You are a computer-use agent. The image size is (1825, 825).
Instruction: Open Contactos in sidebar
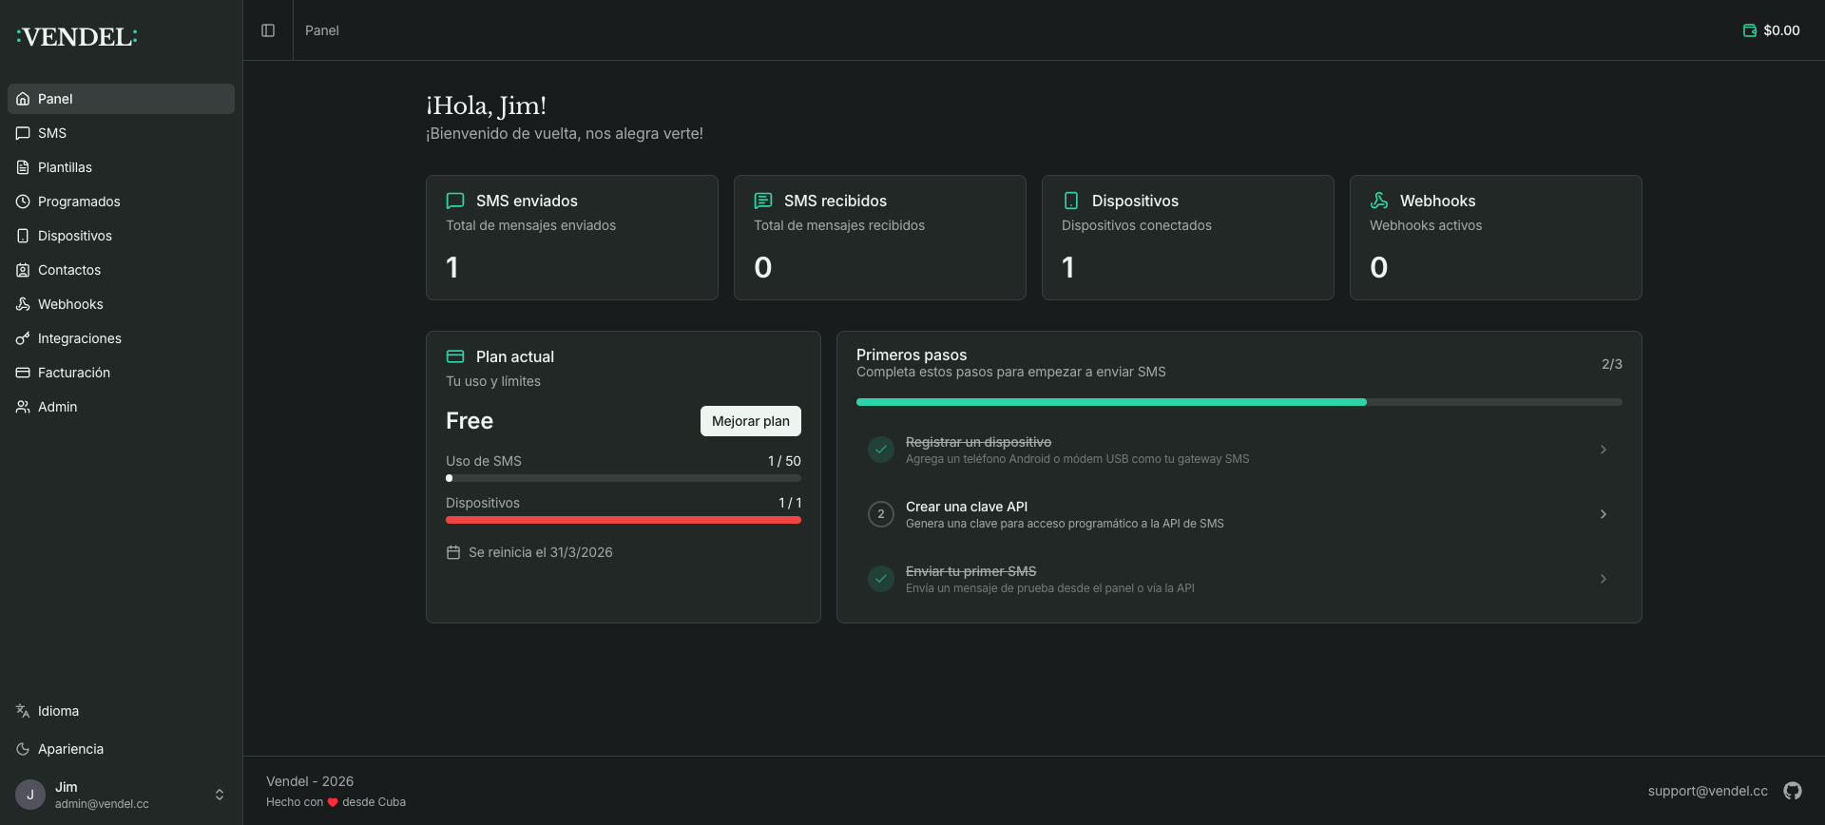click(121, 270)
